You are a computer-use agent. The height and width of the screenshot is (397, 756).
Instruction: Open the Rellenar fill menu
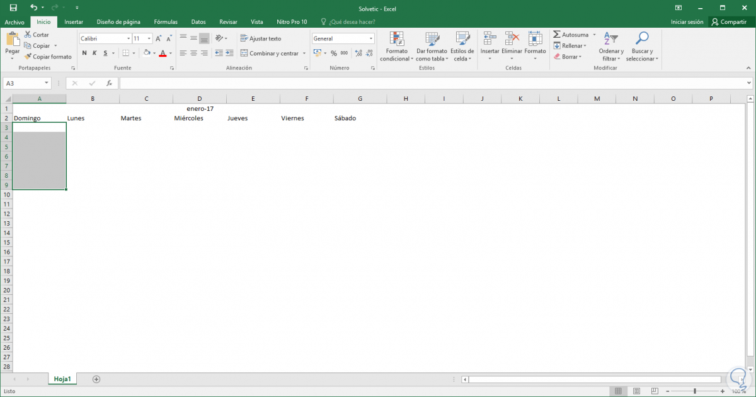(570, 45)
